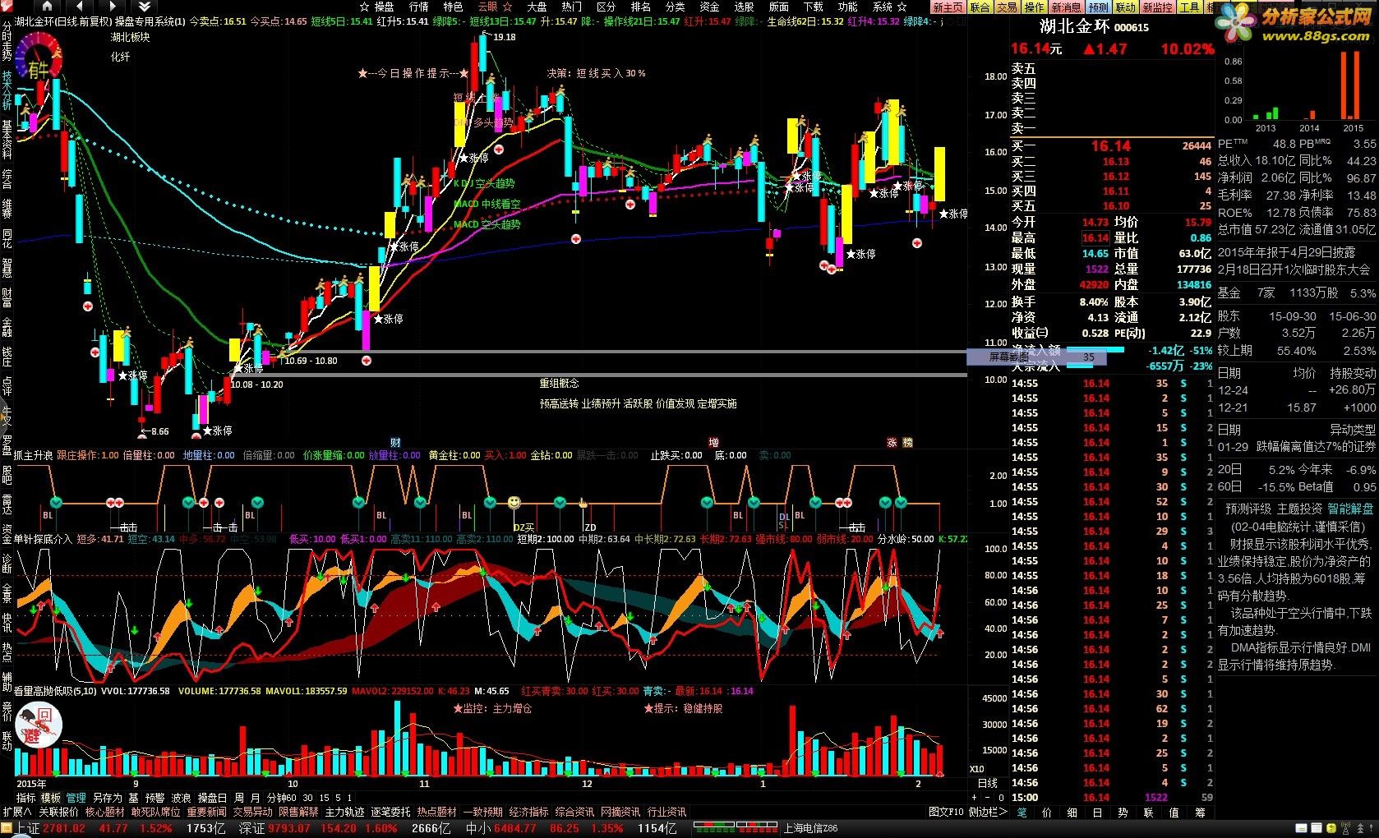Open the 云眼 menu

click(x=489, y=7)
